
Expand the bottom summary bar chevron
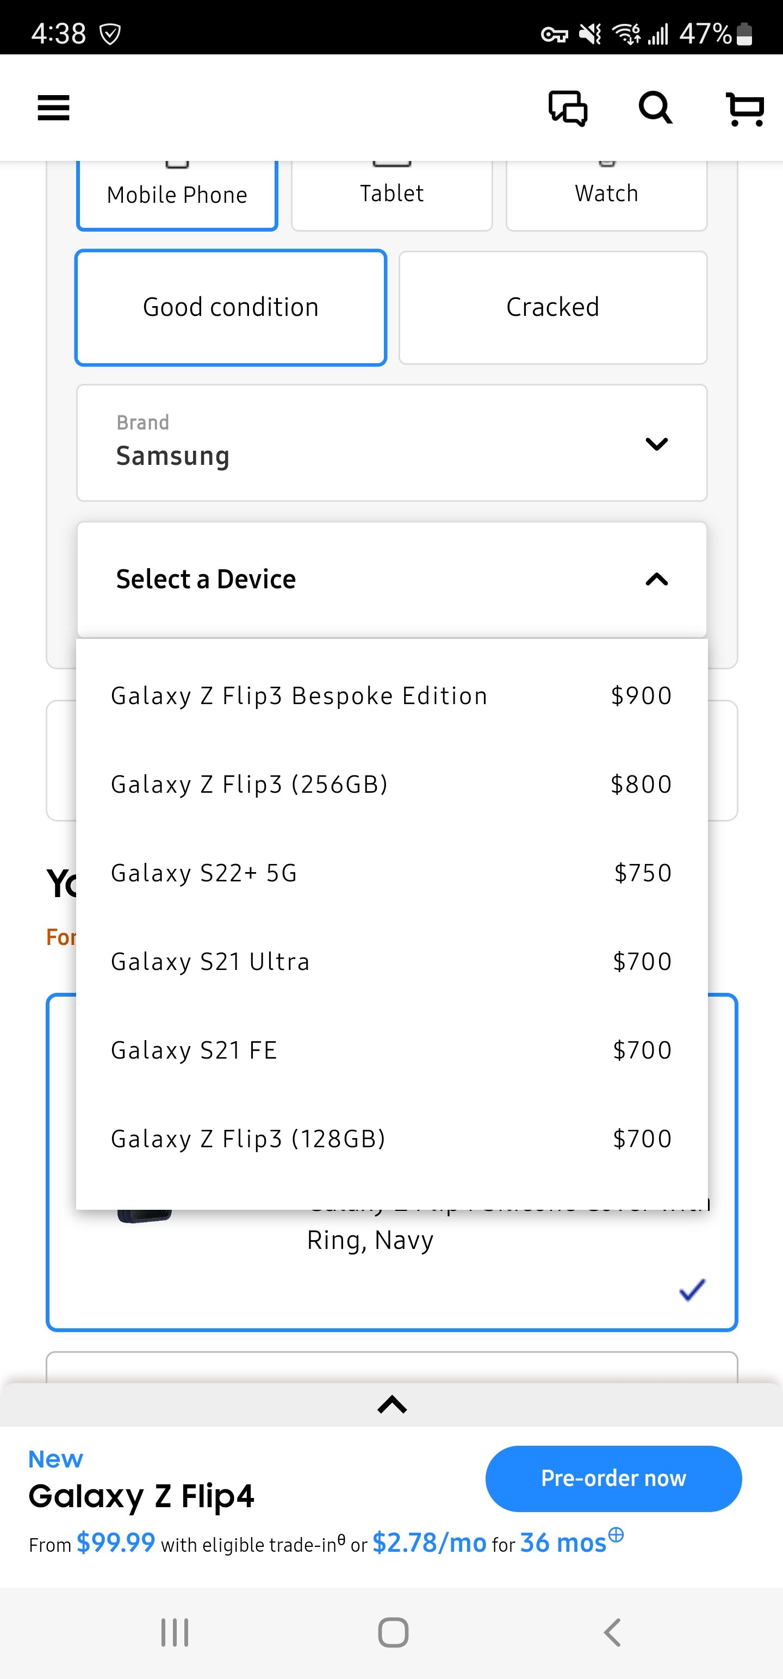[x=392, y=1404]
